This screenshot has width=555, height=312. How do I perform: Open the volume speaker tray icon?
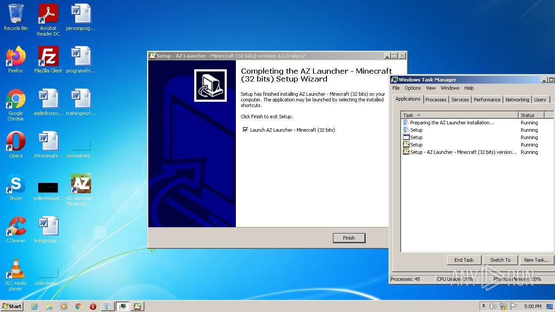(x=493, y=306)
